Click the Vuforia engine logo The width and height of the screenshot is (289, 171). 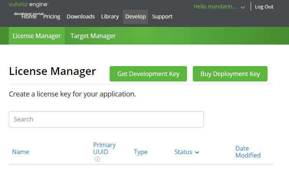click(x=29, y=5)
